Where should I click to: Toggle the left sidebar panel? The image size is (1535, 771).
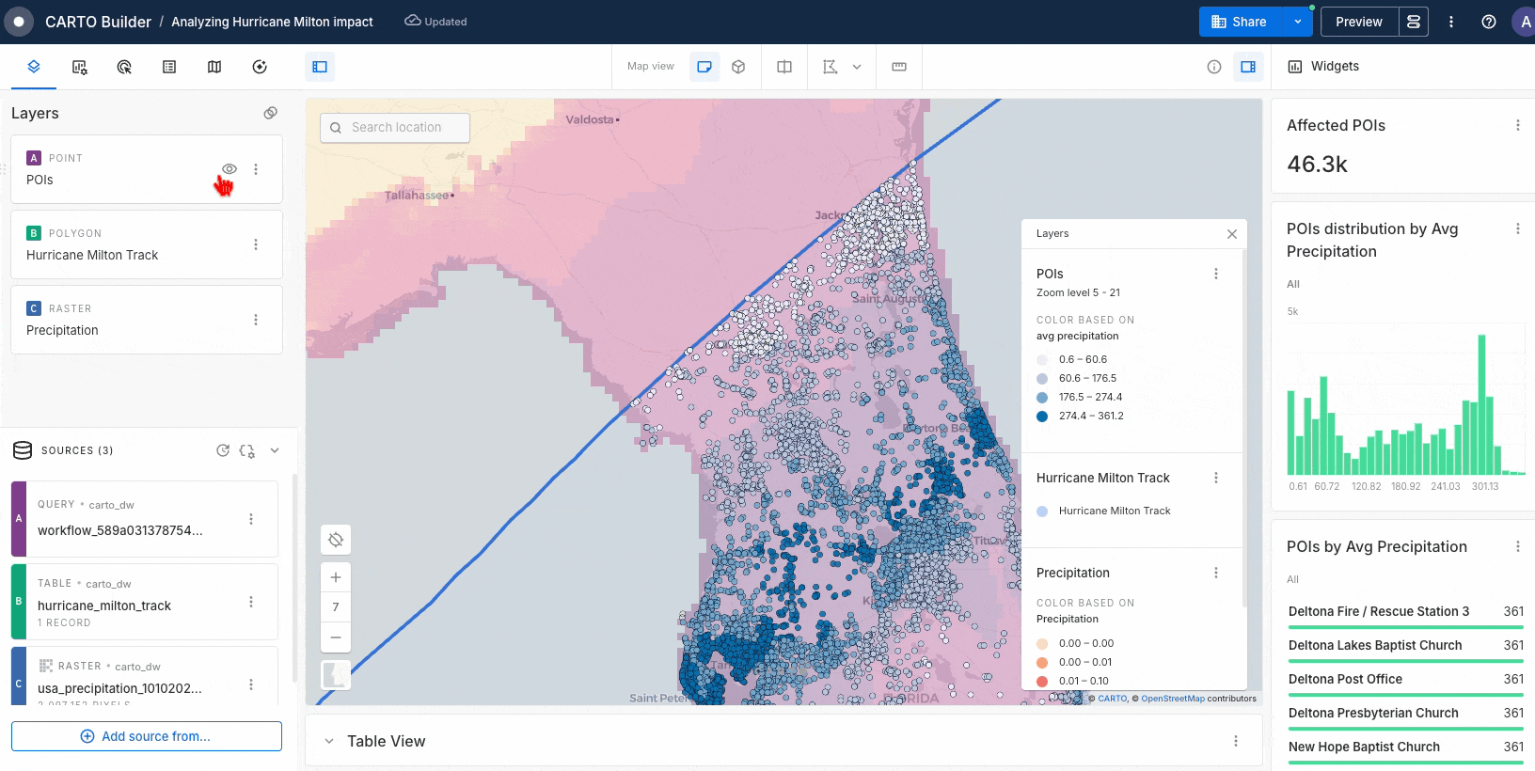coord(320,67)
